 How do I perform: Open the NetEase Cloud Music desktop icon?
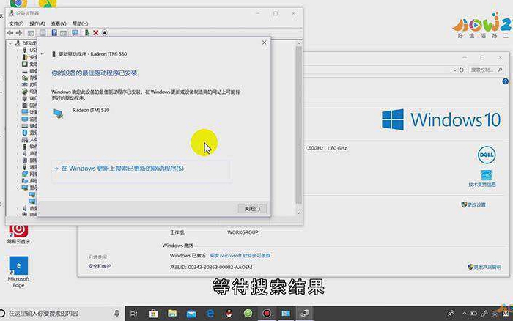18,234
